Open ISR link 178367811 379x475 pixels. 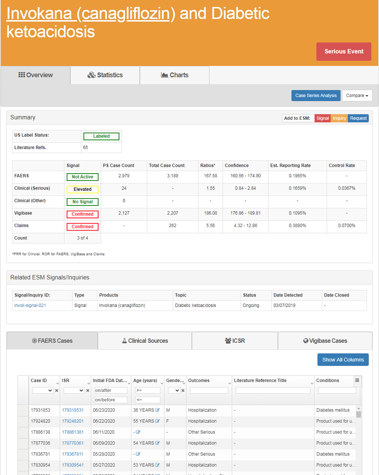click(x=73, y=454)
